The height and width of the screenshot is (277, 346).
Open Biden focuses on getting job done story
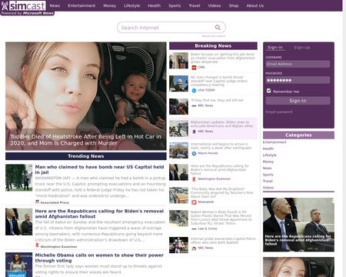pyautogui.click(x=223, y=58)
